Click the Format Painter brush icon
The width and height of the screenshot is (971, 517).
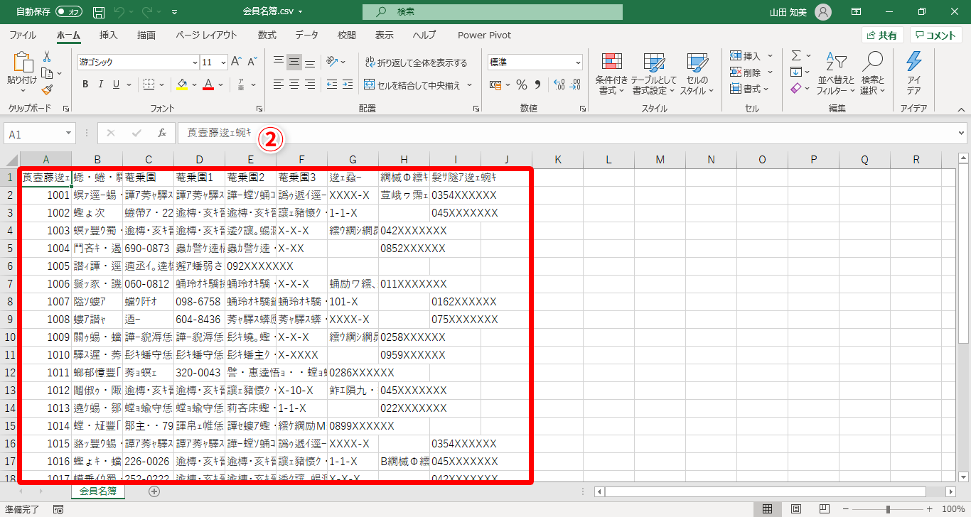click(47, 89)
